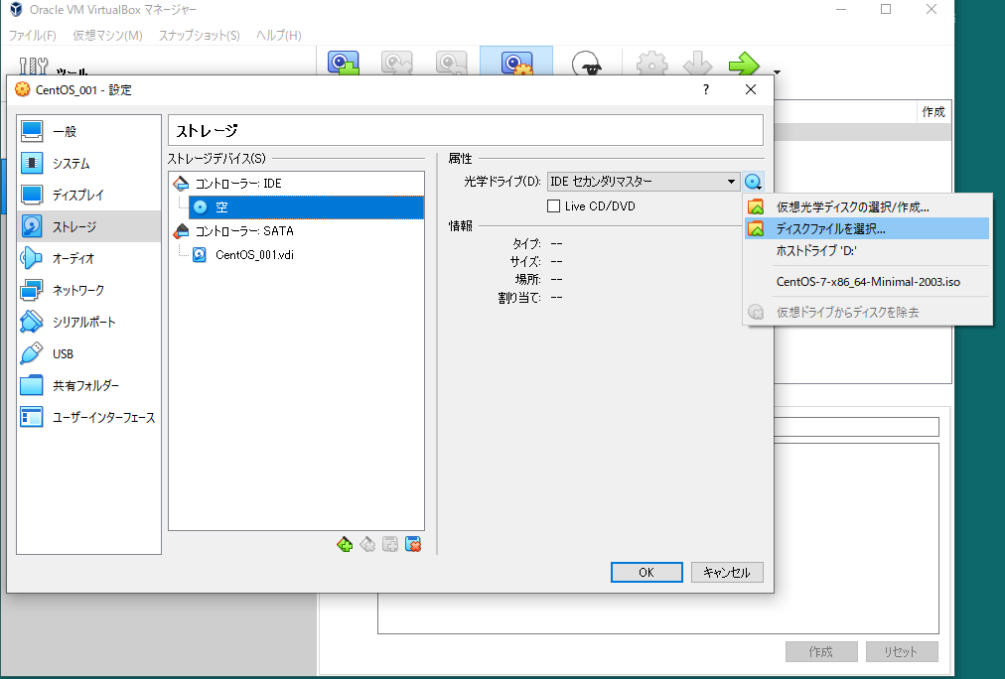1005x679 pixels.
Task: Choose ホストドライブ 'D:' menu entry
Action: coord(867,250)
